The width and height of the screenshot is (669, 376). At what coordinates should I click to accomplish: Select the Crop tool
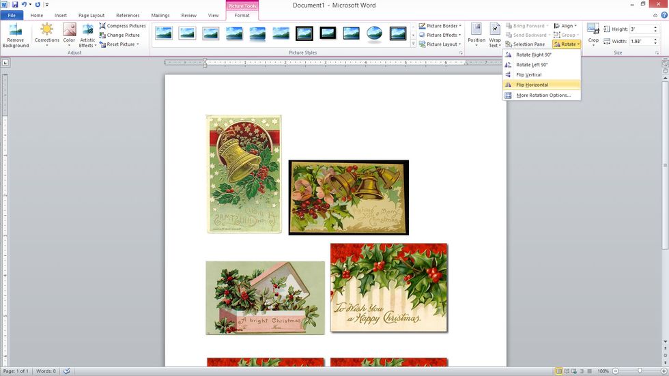pos(593,34)
